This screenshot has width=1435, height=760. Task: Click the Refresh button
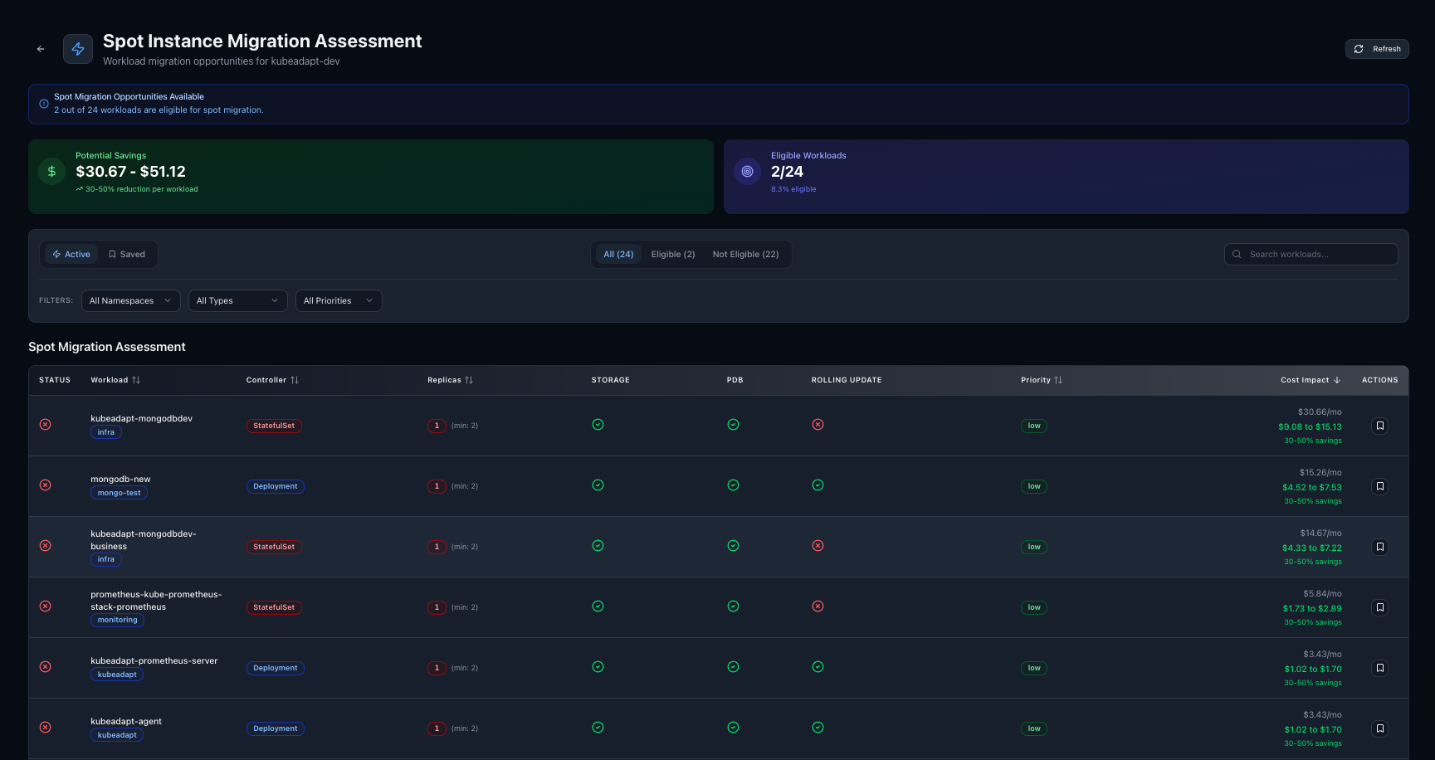point(1377,48)
